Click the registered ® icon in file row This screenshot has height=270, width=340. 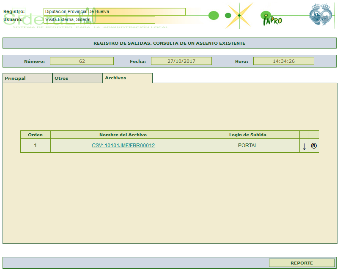pyautogui.click(x=314, y=146)
